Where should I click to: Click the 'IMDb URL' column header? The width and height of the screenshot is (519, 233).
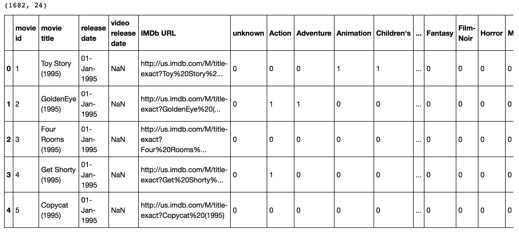[158, 33]
